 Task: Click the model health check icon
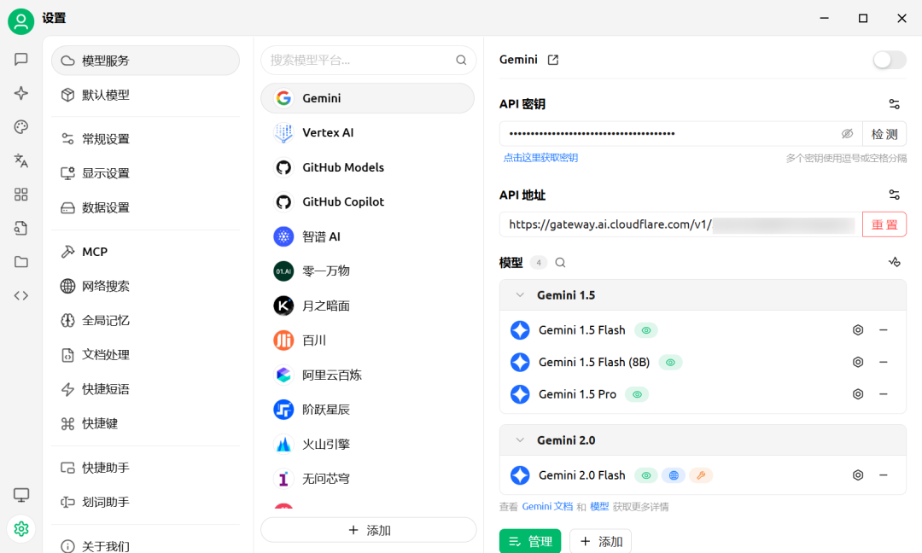(895, 262)
